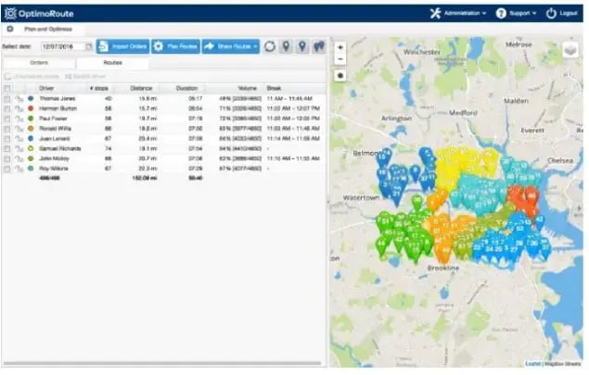Sort by the Volume column header
The width and height of the screenshot is (589, 375).
[247, 89]
